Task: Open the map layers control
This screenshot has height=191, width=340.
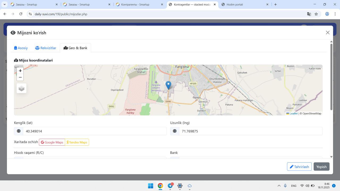Action: [x=22, y=88]
